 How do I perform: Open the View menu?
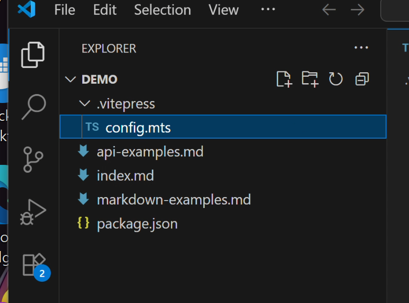[224, 10]
